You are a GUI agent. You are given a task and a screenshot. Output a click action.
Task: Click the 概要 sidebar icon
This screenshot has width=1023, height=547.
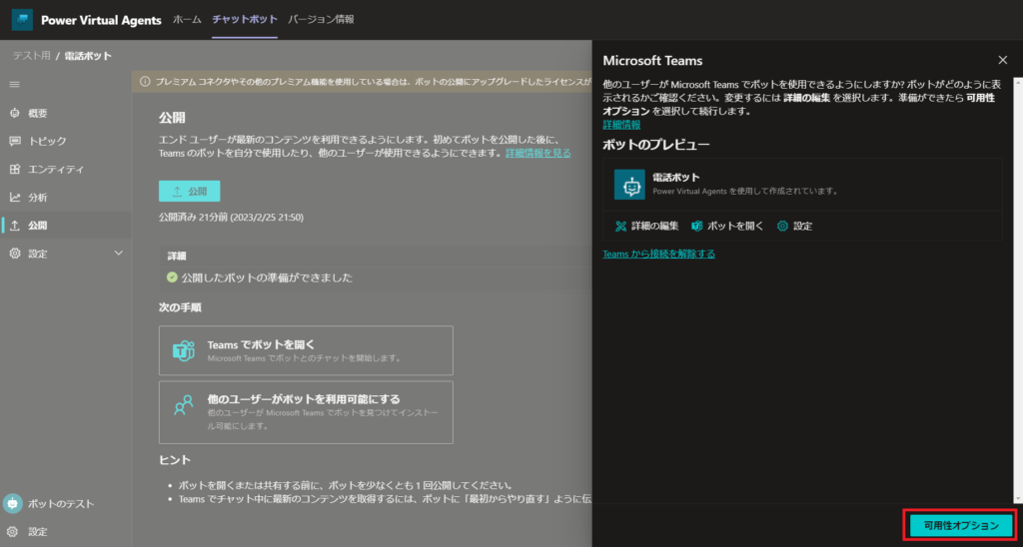[x=15, y=114]
